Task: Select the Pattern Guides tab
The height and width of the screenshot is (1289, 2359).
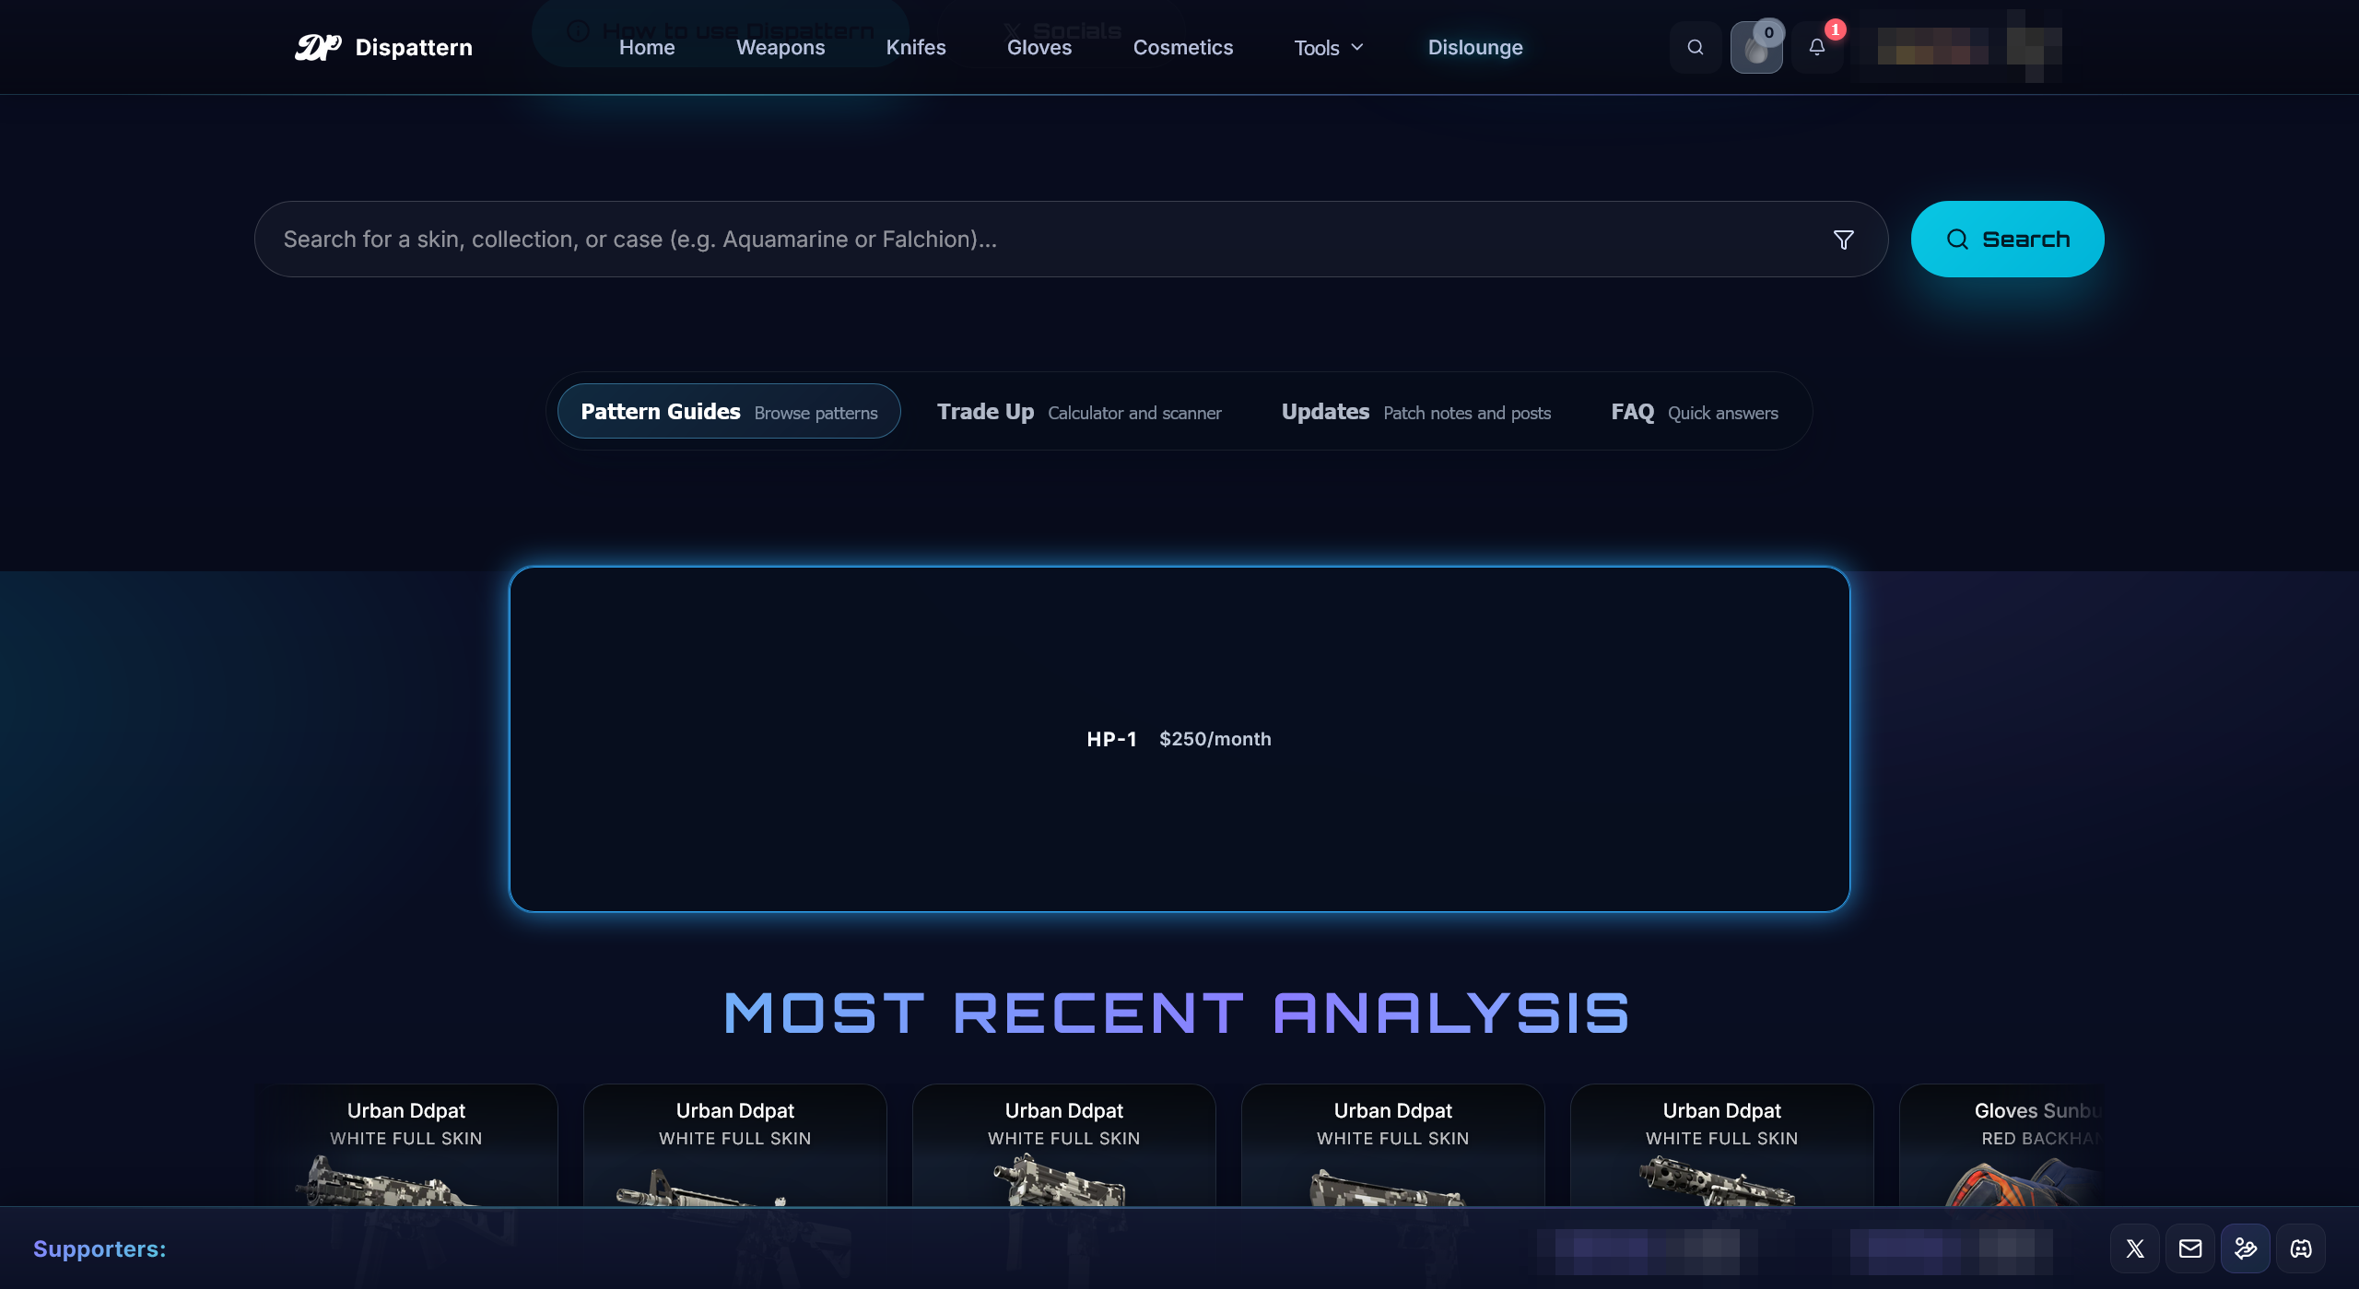Action: pos(728,412)
